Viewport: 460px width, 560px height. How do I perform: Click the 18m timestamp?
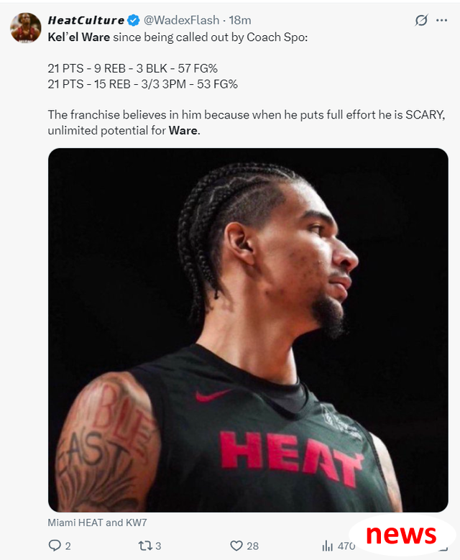coord(240,20)
